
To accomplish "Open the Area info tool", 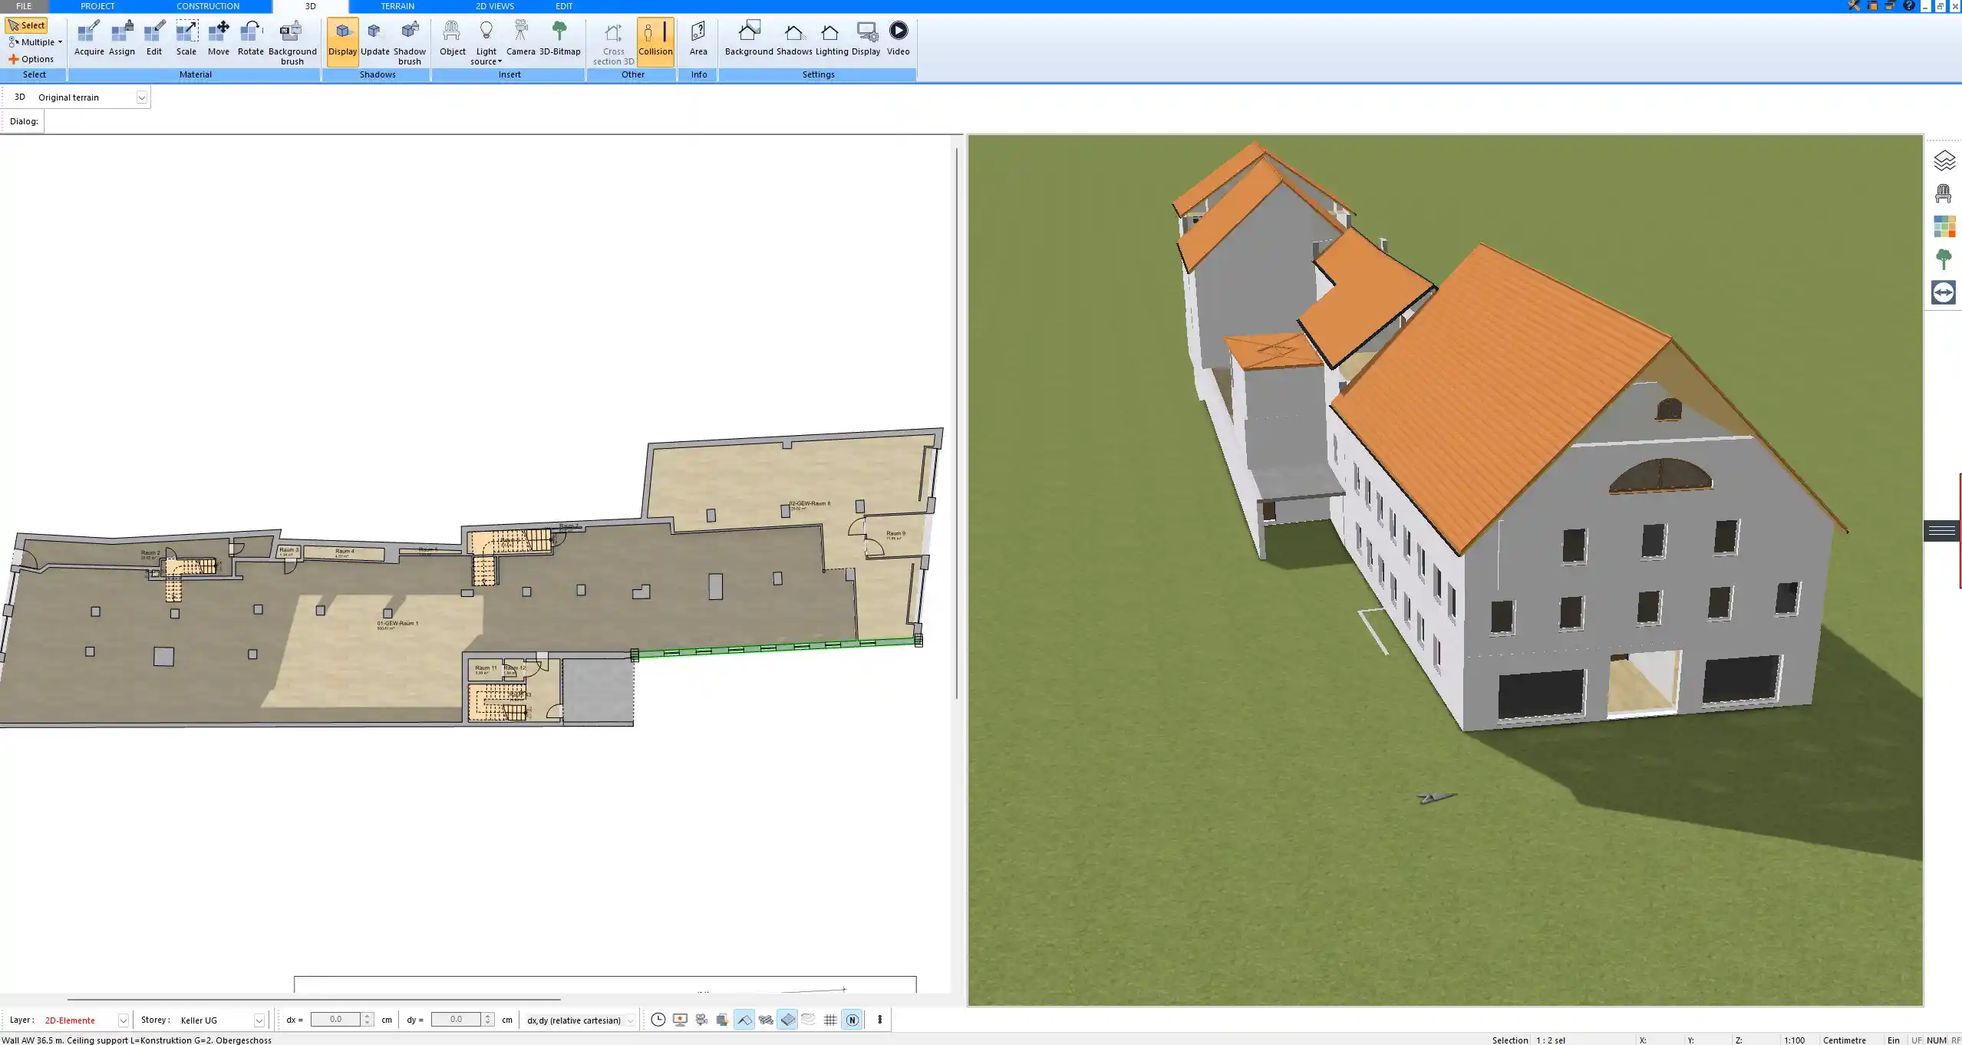I will click(698, 38).
